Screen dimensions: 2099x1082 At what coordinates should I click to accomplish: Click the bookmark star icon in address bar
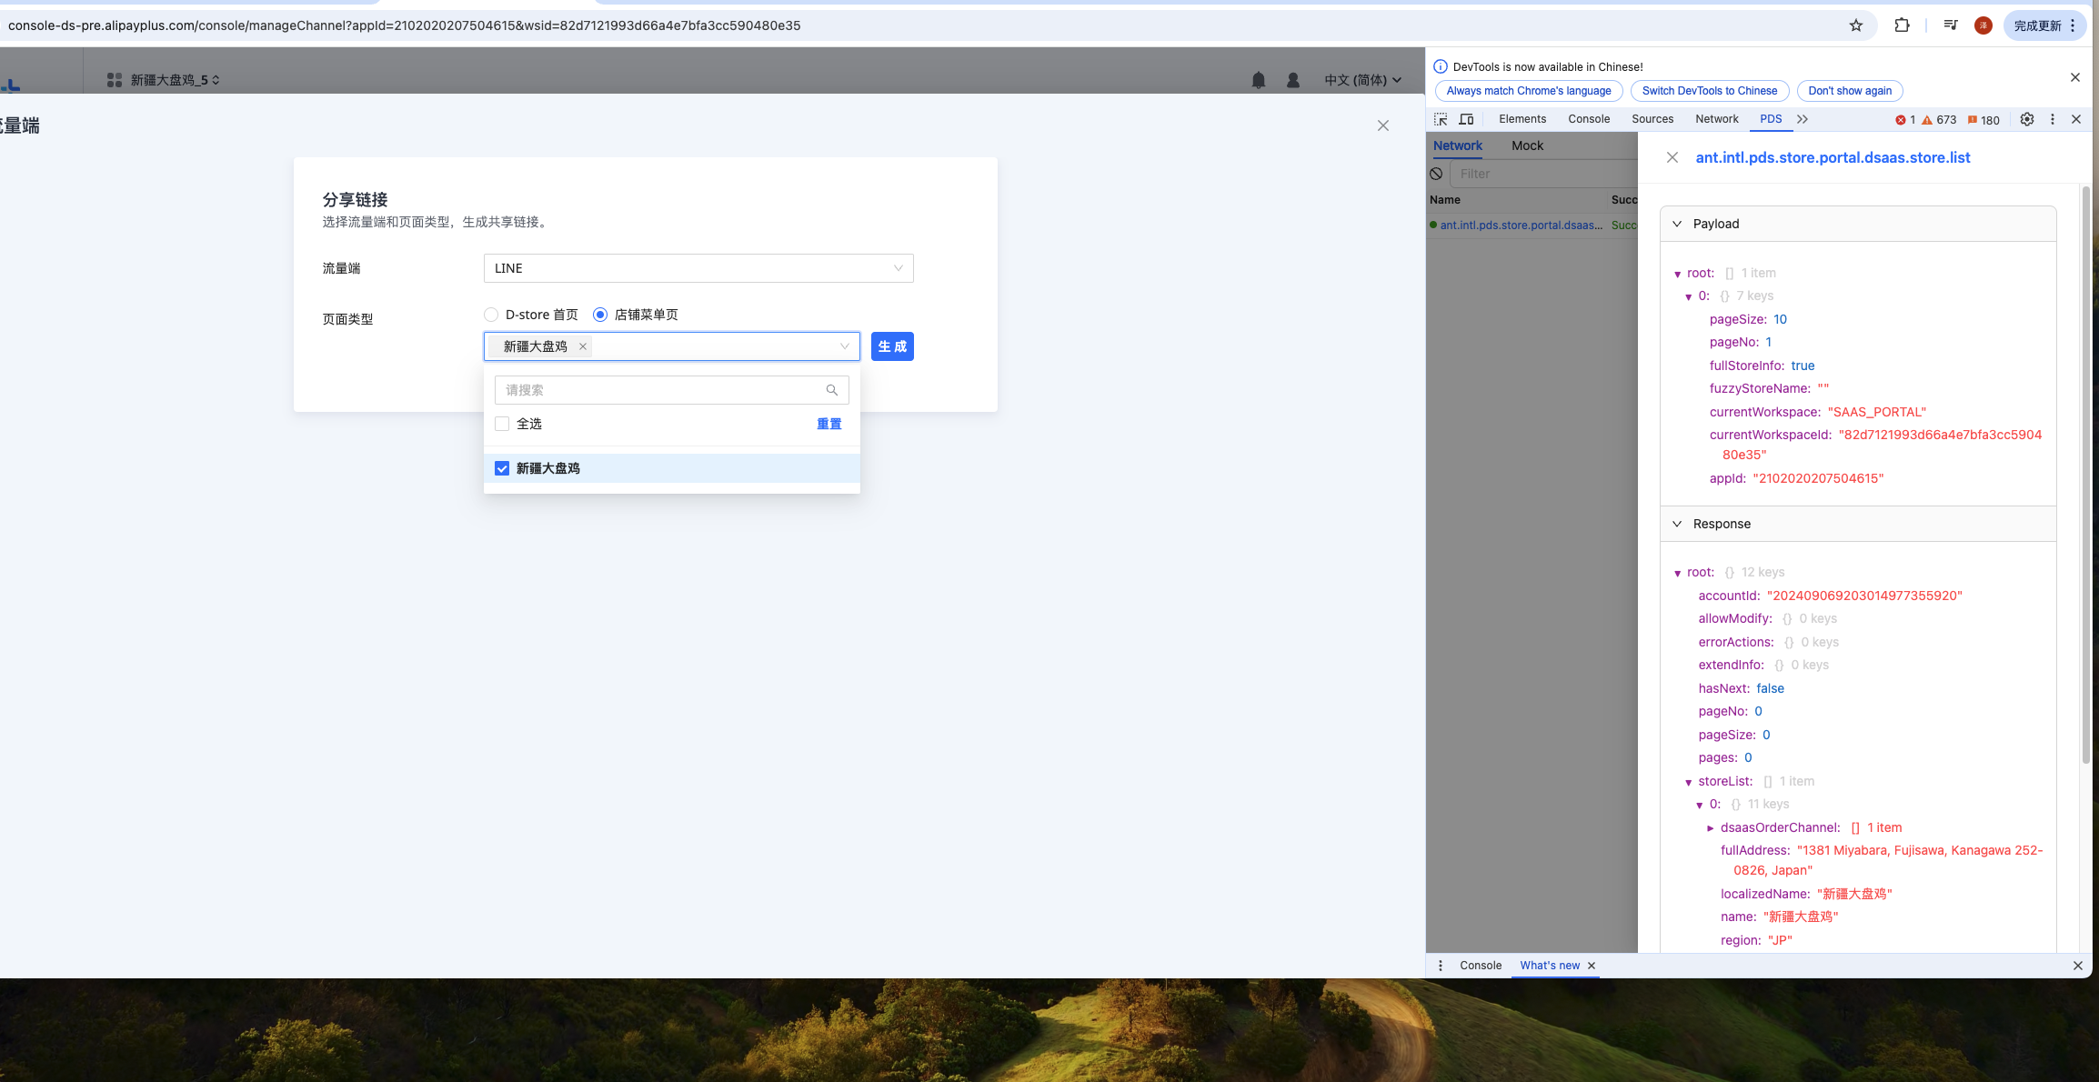1856,25
